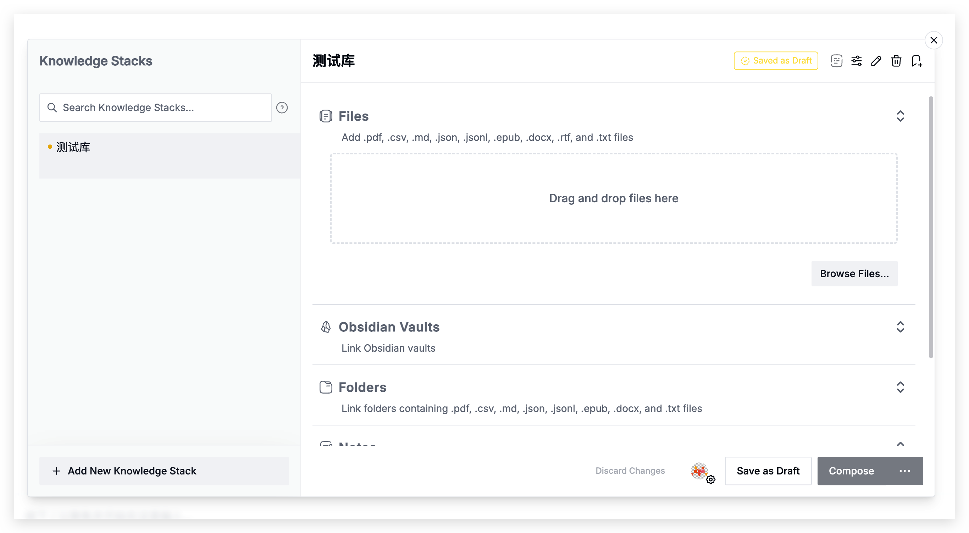969x533 pixels.
Task: Click the pencil rename icon
Action: (x=876, y=61)
